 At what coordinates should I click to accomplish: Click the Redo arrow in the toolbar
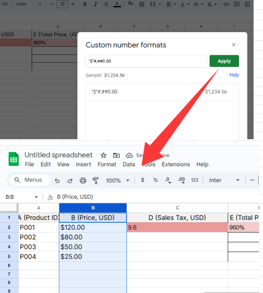70,180
